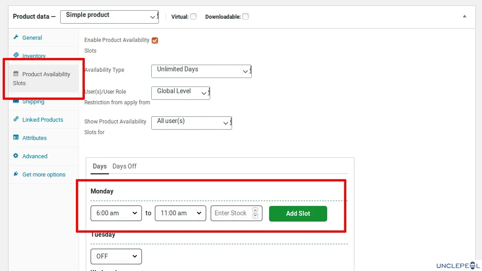The image size is (482, 271).
Task: Click the Inventory tab icon
Action: coord(16,56)
